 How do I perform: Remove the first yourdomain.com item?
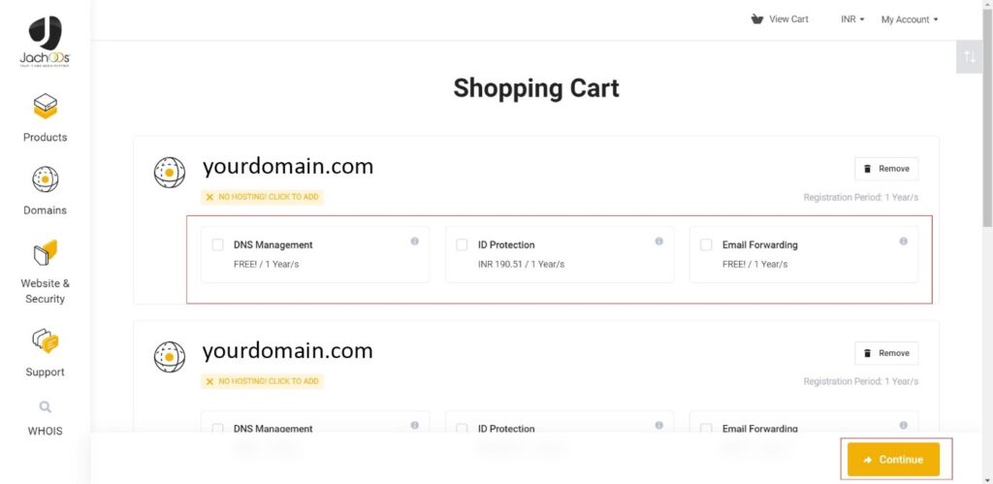pos(886,169)
